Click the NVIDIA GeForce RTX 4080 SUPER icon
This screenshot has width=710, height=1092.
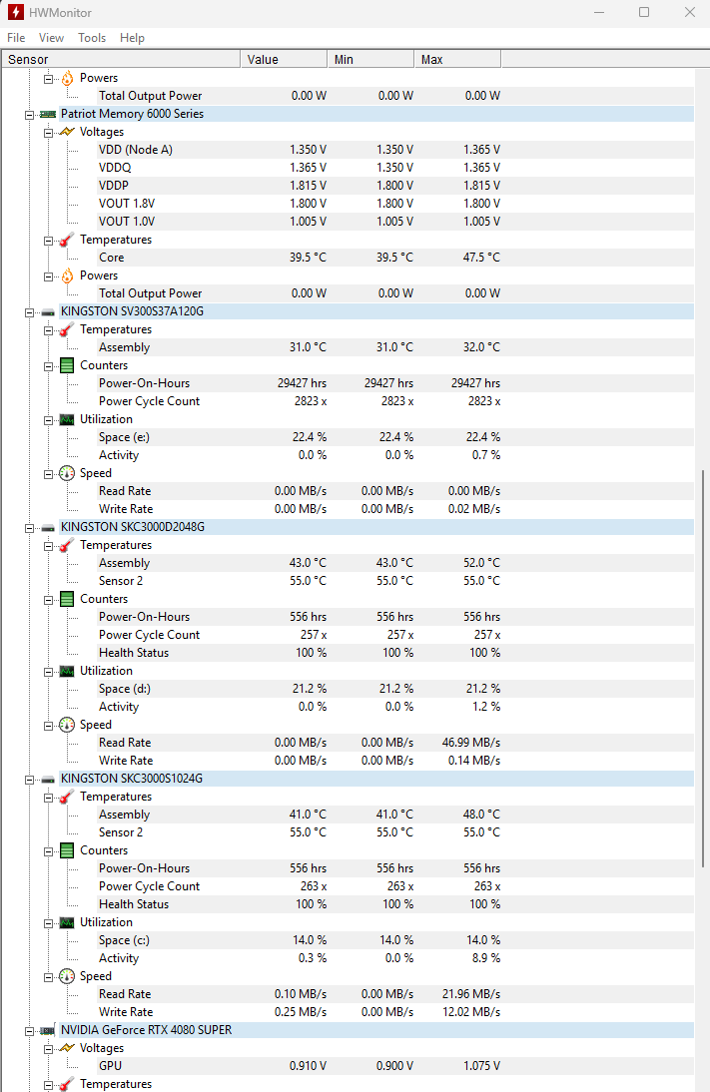[x=48, y=1030]
